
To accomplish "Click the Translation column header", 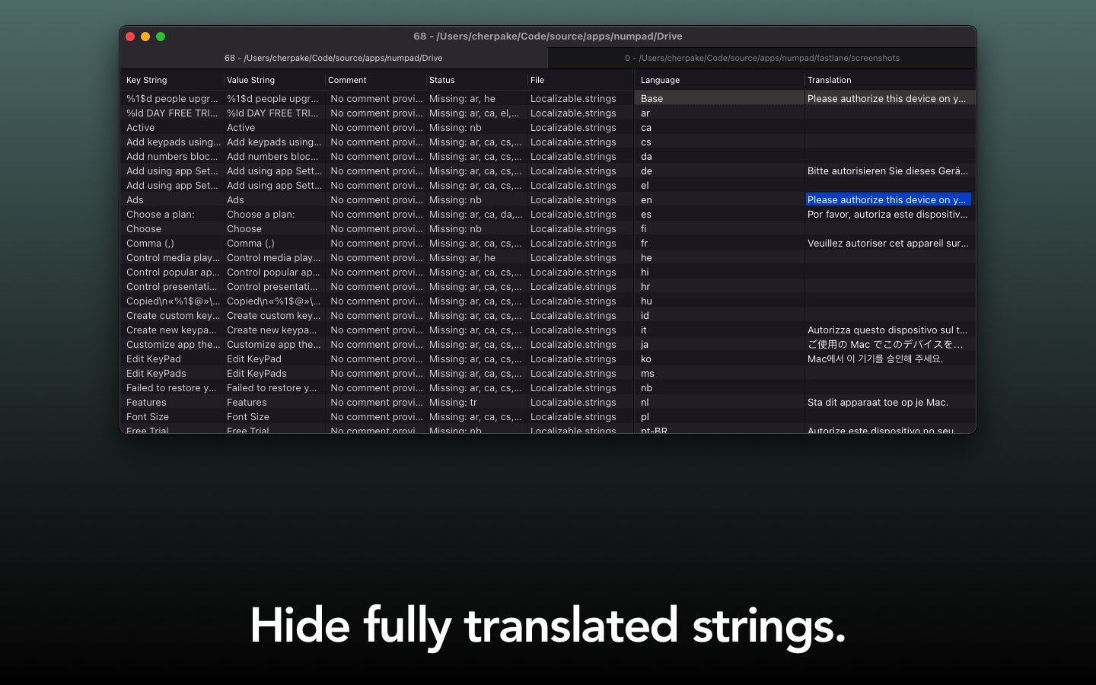I will point(889,80).
